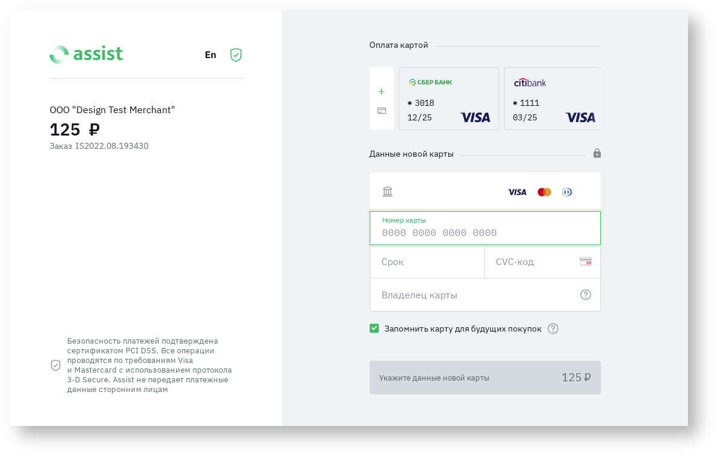Click the bank building icon
The height and width of the screenshot is (455, 717).
coord(388,192)
